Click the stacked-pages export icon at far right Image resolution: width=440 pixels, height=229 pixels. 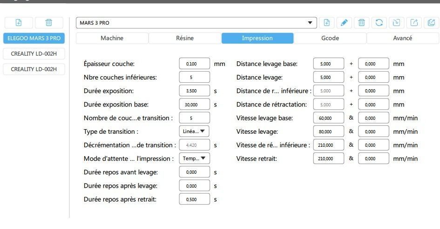(x=430, y=22)
